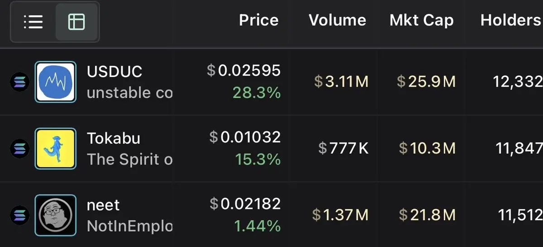Sort by Price column header
This screenshot has width=543, height=247.
click(259, 20)
